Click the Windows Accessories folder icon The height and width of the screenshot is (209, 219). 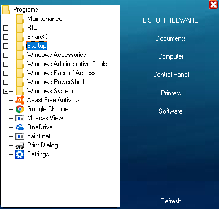coord(20,55)
